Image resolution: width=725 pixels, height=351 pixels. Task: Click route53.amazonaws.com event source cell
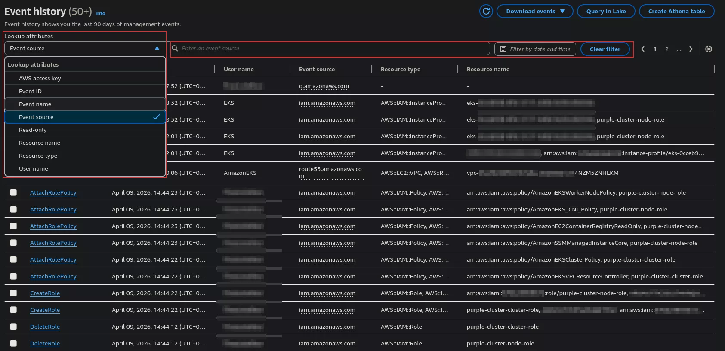click(x=330, y=173)
